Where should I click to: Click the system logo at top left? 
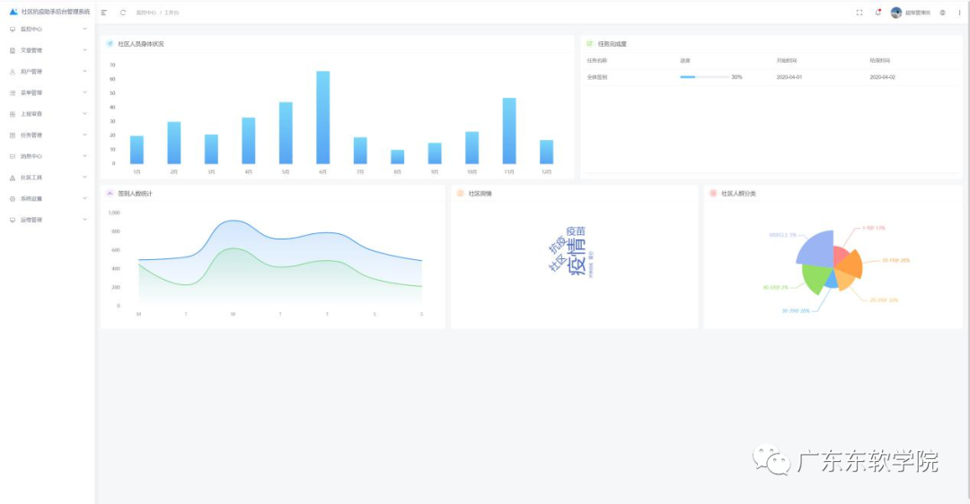click(13, 12)
